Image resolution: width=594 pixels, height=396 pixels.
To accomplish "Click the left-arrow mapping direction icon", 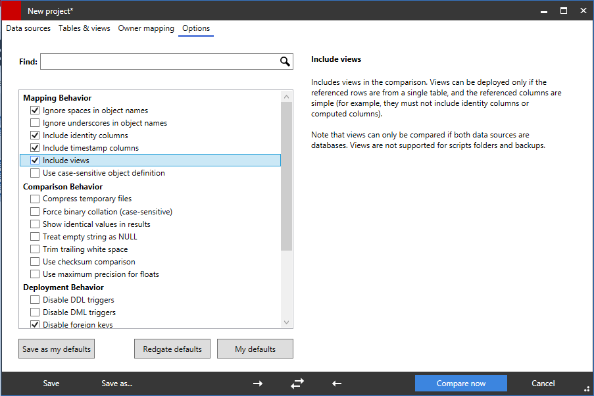I will click(336, 383).
